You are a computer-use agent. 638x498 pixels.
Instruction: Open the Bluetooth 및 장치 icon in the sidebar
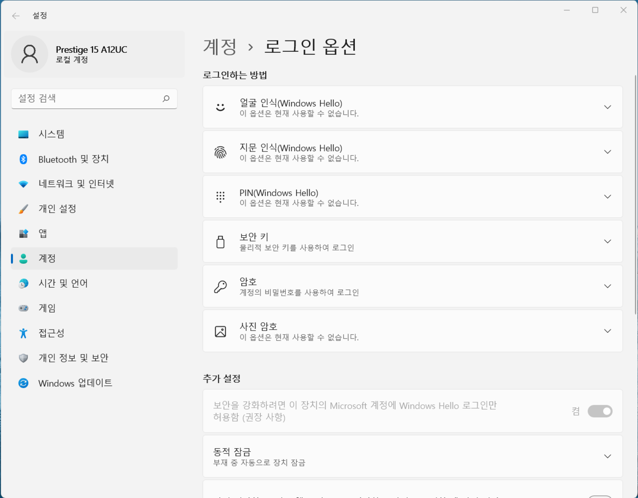[x=23, y=159]
